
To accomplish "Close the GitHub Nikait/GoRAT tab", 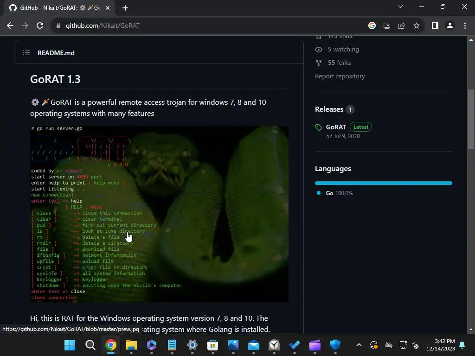I will 108,8.
